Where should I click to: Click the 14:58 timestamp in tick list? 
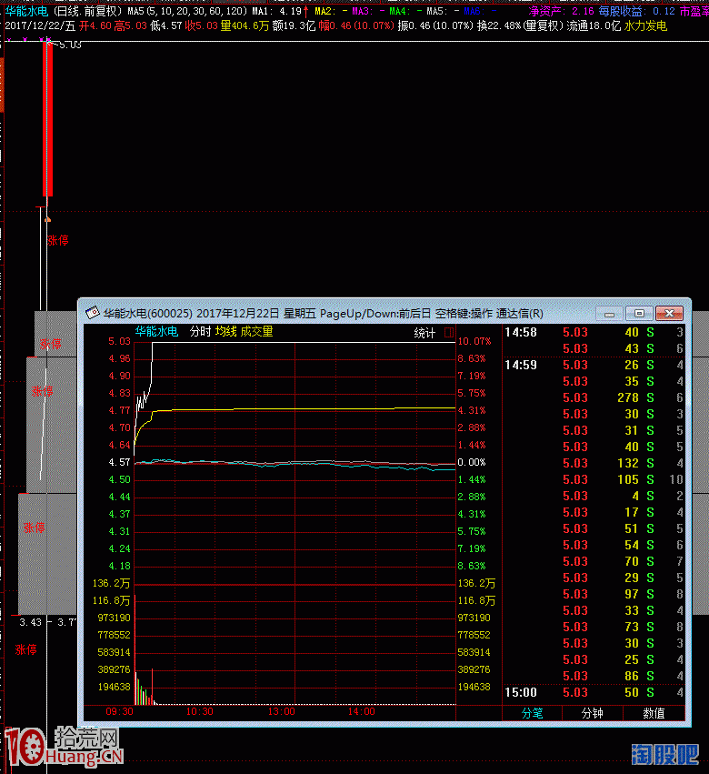pyautogui.click(x=521, y=332)
